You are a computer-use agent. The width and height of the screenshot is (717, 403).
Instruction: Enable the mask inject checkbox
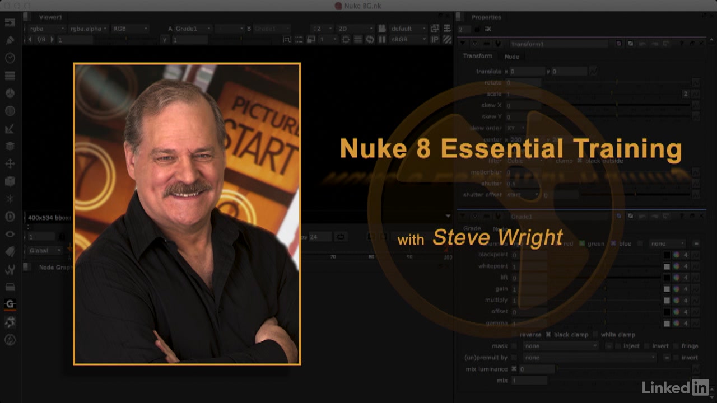point(618,346)
